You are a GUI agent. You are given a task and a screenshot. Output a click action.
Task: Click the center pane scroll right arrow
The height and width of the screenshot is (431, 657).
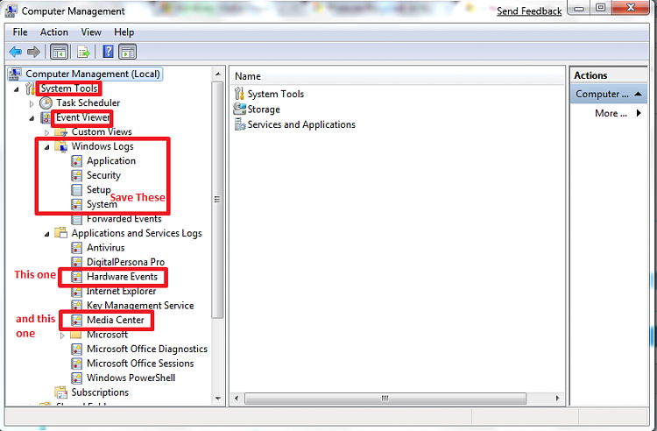click(557, 399)
